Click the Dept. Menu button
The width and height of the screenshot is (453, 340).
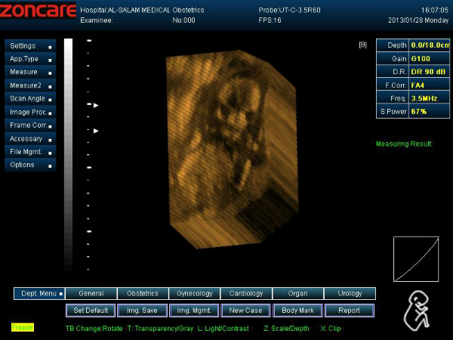[x=39, y=293]
